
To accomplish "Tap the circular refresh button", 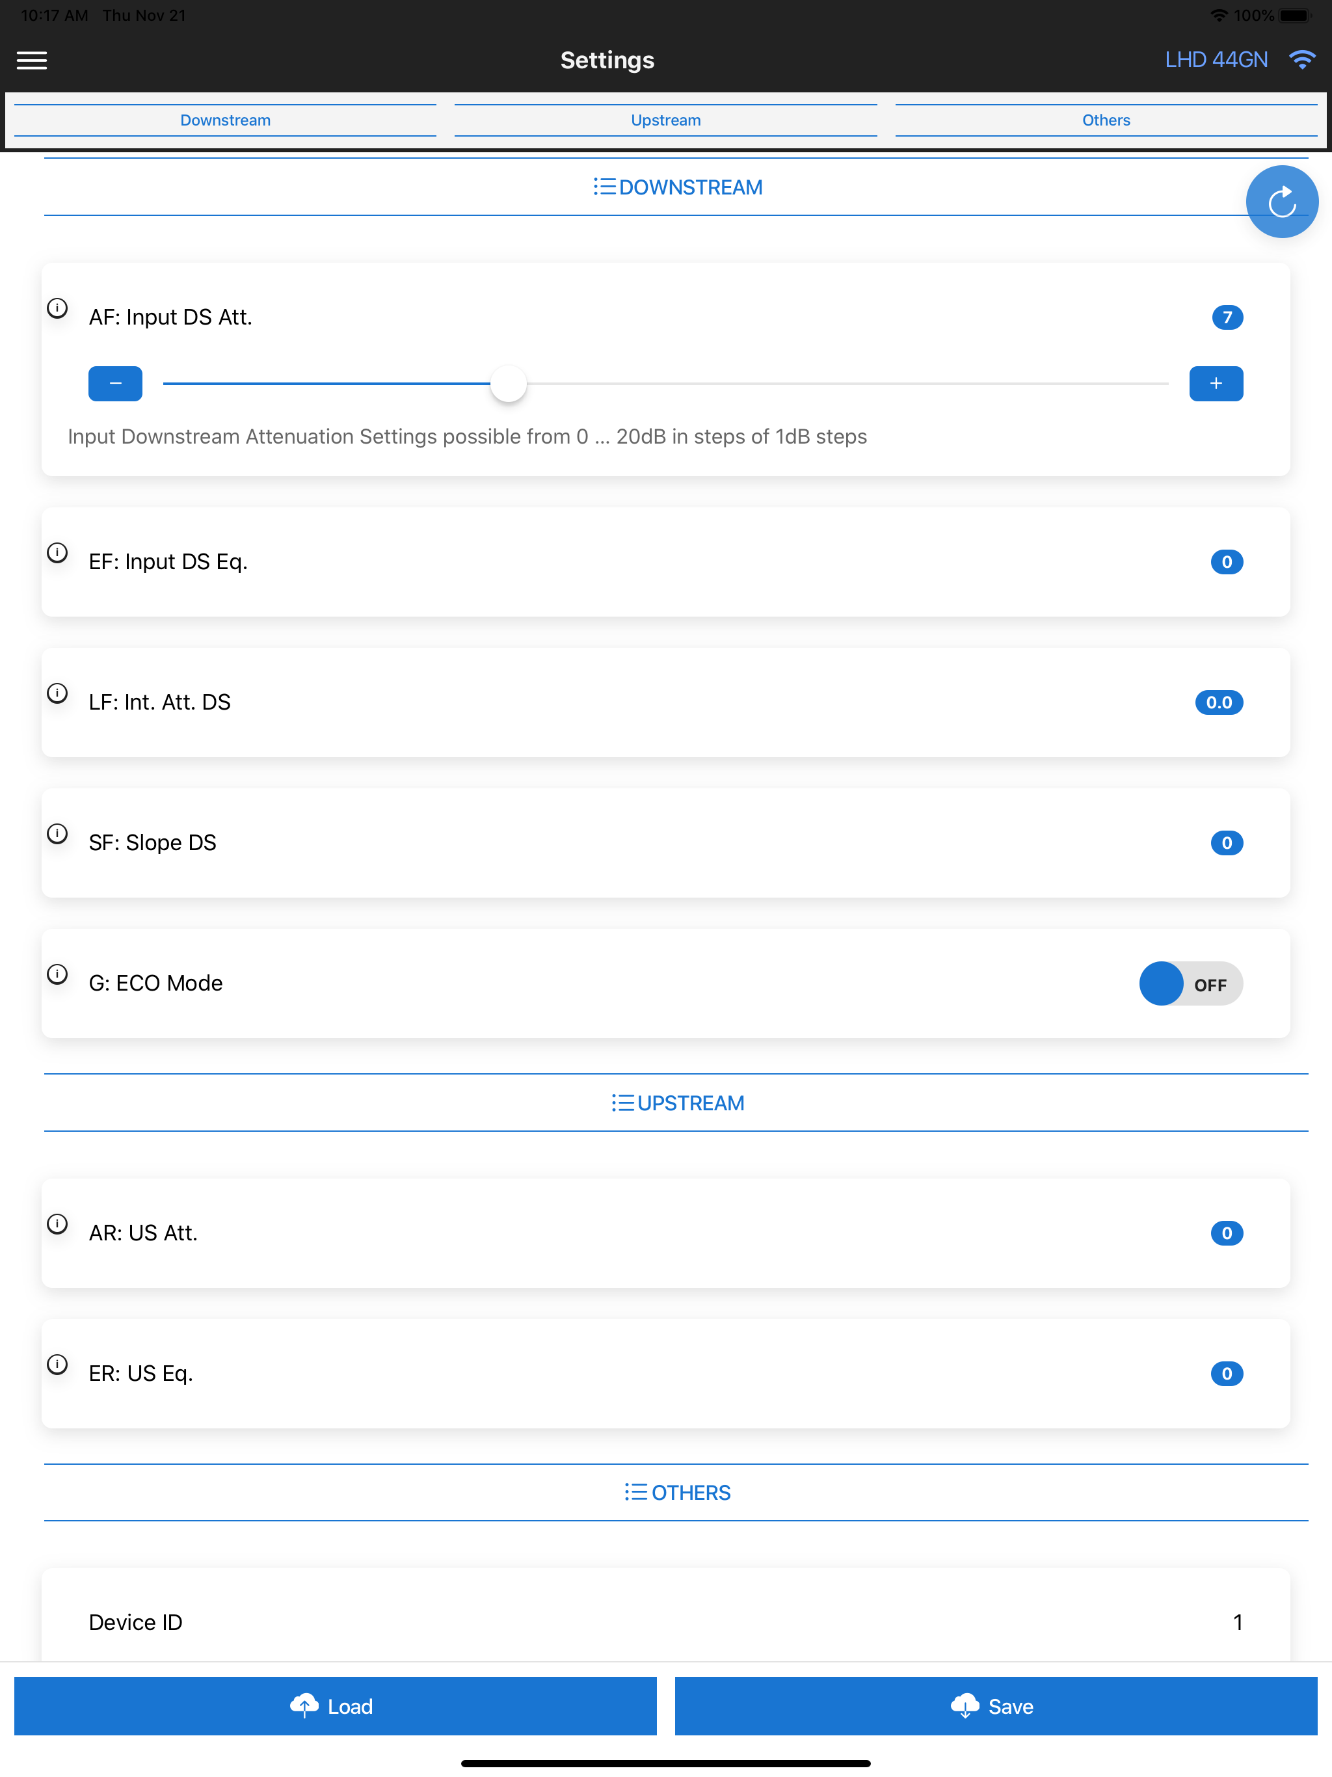I will click(x=1281, y=202).
